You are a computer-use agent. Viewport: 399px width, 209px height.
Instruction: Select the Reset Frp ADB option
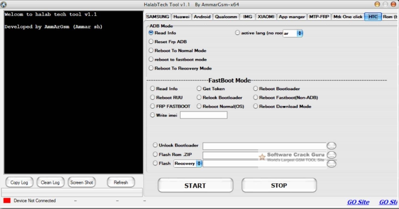click(151, 42)
